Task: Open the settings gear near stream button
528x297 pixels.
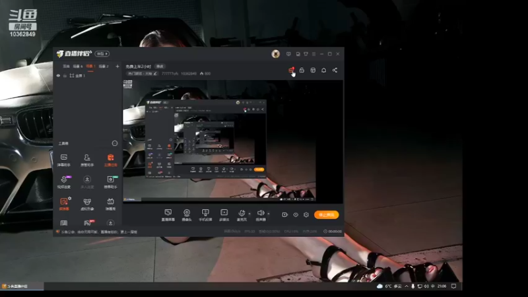Action: (306, 214)
